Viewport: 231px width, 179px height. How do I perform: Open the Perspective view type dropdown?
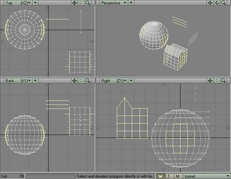point(114,3)
